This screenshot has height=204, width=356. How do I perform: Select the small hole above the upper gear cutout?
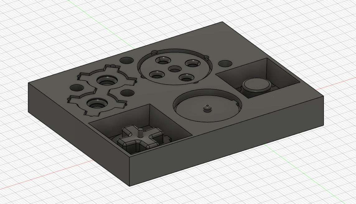(x=127, y=60)
